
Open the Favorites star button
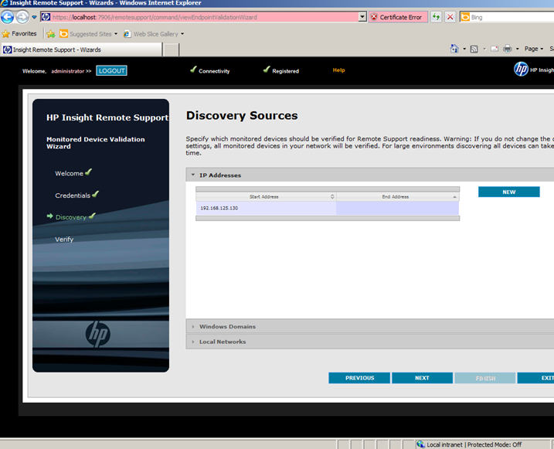[x=19, y=34]
